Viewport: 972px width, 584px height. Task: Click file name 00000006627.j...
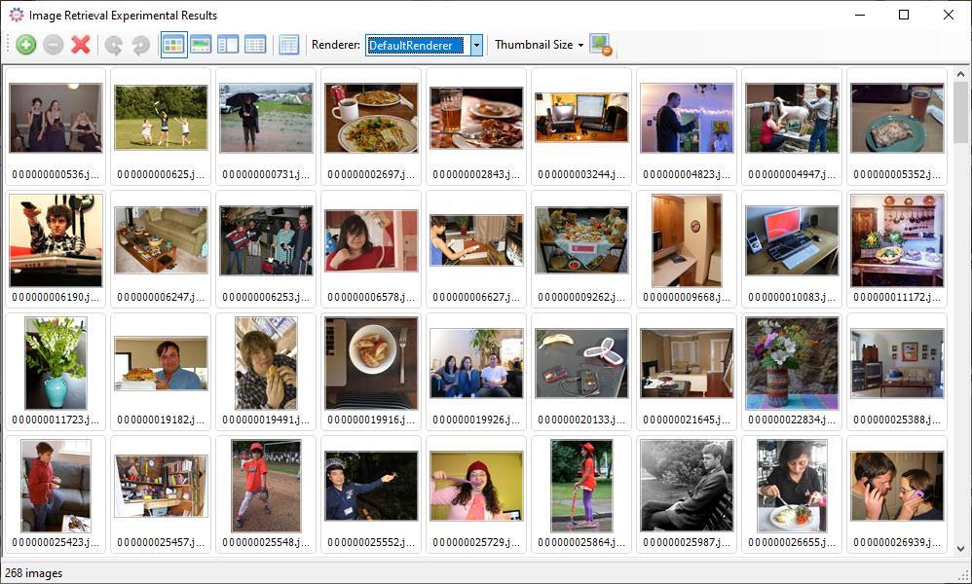476,297
